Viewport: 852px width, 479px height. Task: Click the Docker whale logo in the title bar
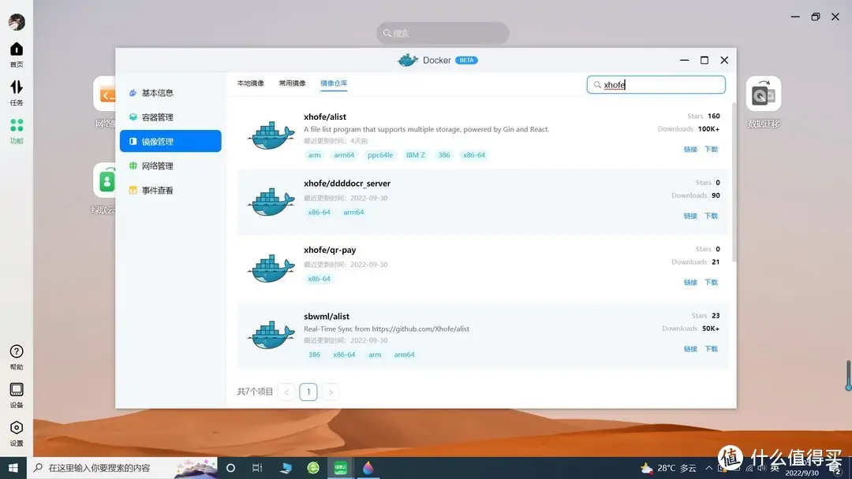(x=408, y=60)
